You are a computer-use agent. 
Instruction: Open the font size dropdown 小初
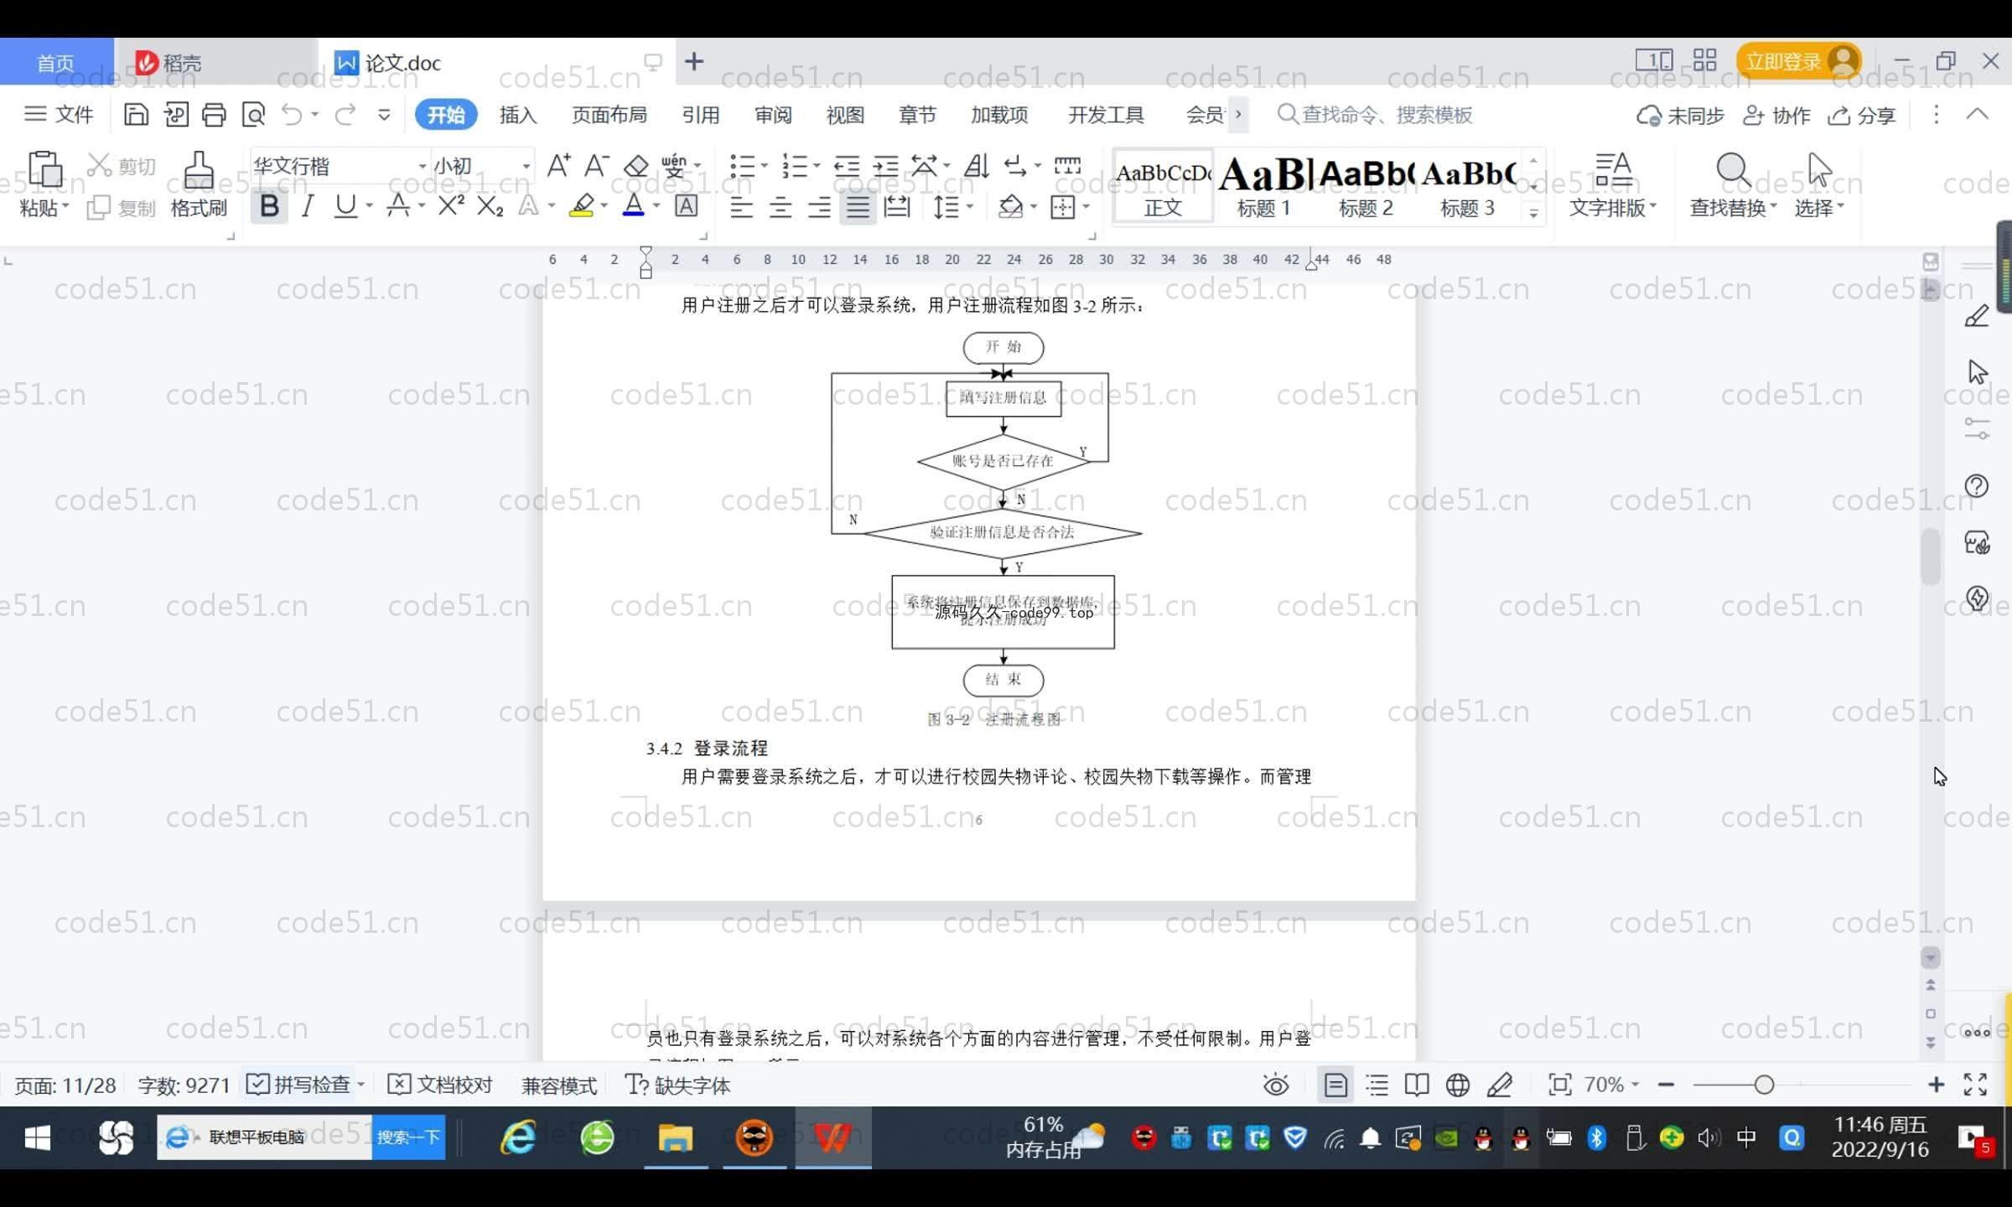(526, 166)
